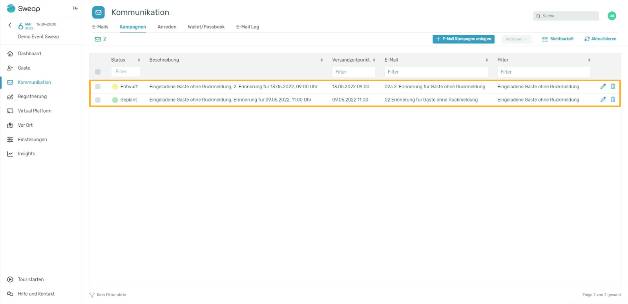Click '02a 2. Erinnerung für Gäste ohne Rückmeldung'
The width and height of the screenshot is (628, 304).
435,87
